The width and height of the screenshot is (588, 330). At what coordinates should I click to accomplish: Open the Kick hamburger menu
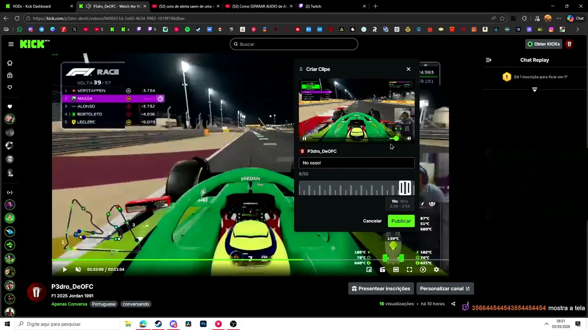pos(11,44)
